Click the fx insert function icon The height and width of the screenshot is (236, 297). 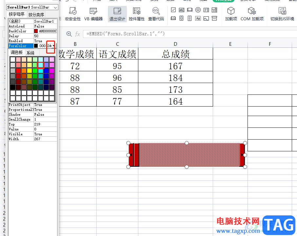click(77, 34)
